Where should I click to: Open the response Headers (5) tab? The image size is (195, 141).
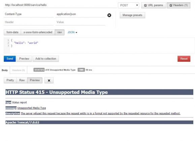click(19, 70)
